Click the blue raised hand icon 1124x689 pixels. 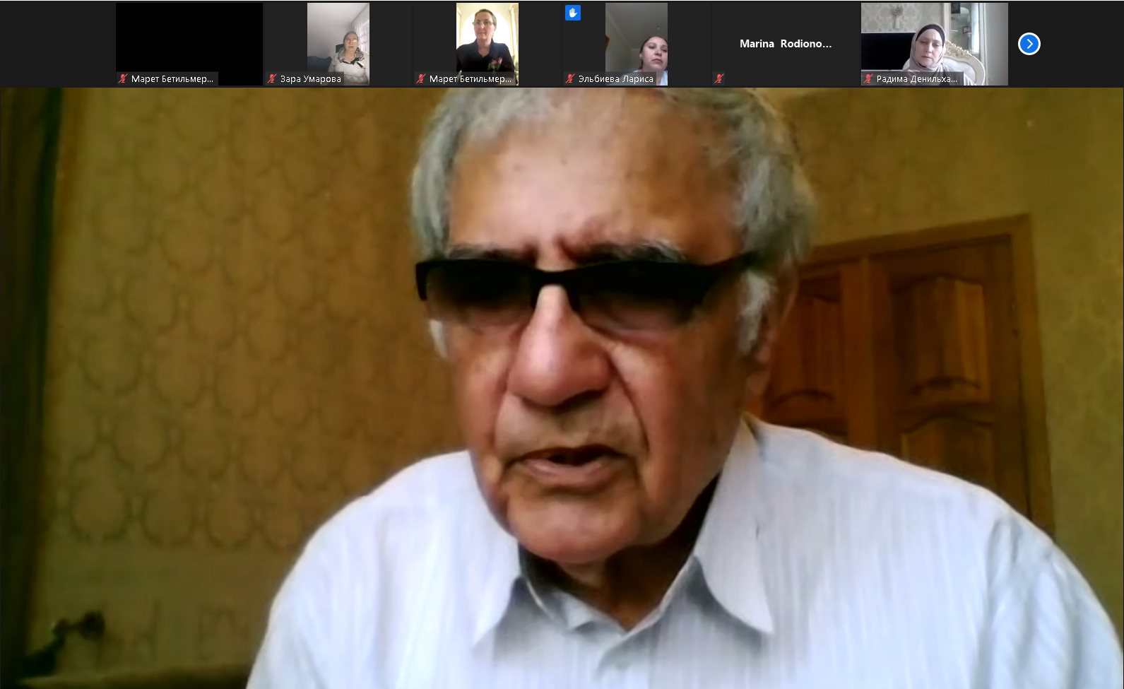pos(572,13)
